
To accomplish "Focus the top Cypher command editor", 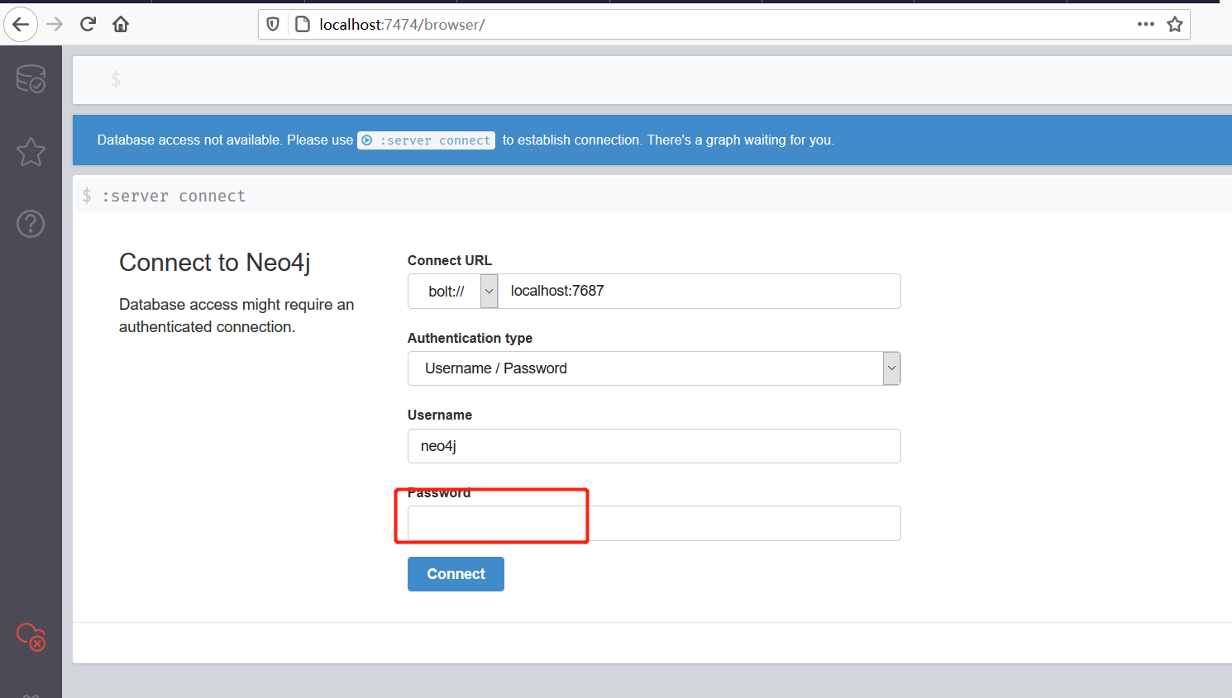I will click(x=652, y=79).
